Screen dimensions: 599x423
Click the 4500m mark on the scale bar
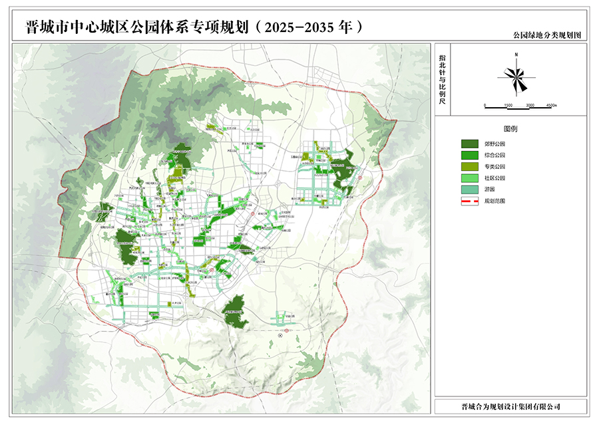(x=551, y=106)
